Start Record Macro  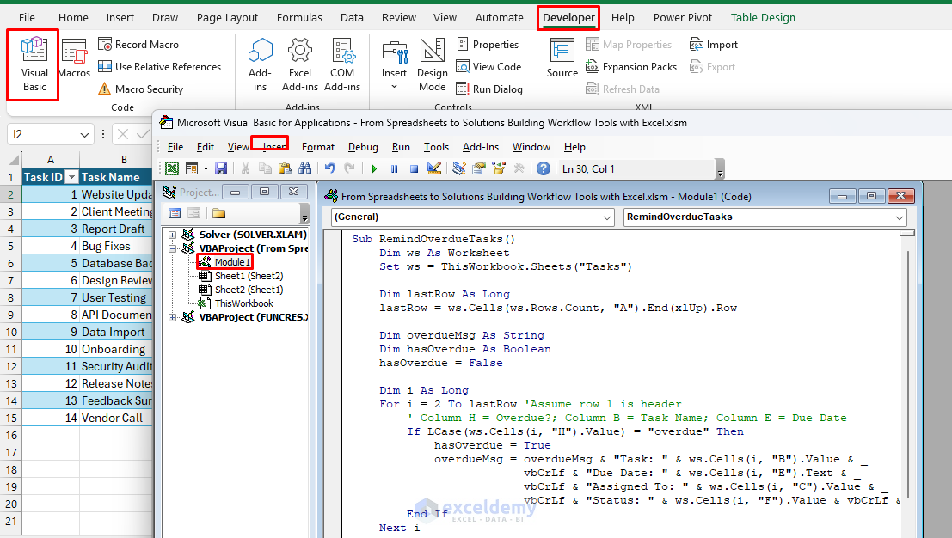pos(138,45)
